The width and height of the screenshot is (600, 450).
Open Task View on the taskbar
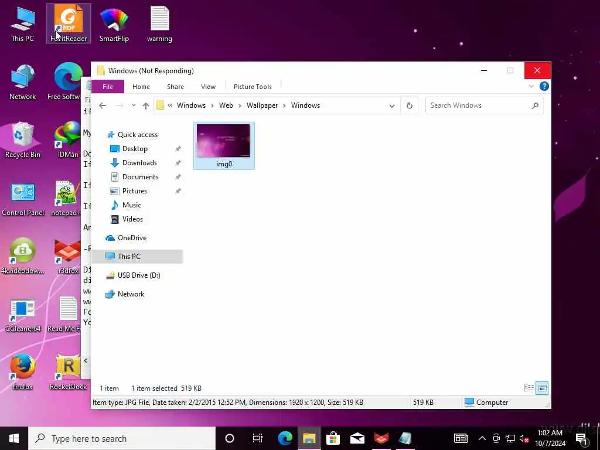[258, 438]
